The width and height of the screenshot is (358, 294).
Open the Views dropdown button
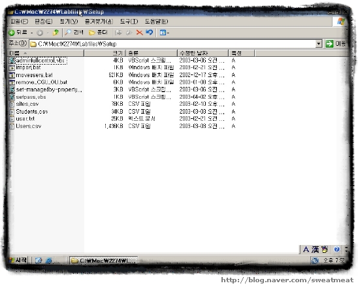coord(165,33)
